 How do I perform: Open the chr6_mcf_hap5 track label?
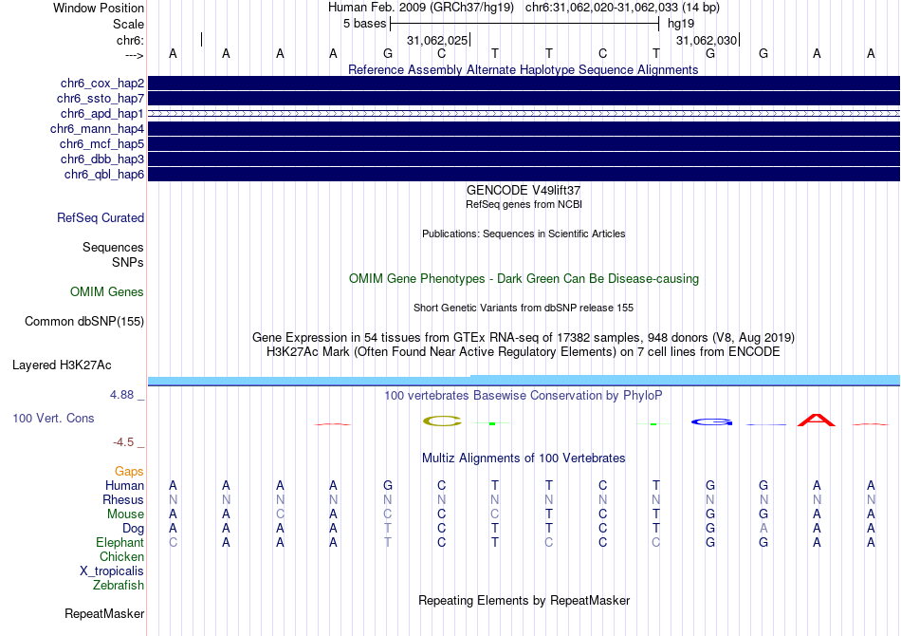pos(101,143)
